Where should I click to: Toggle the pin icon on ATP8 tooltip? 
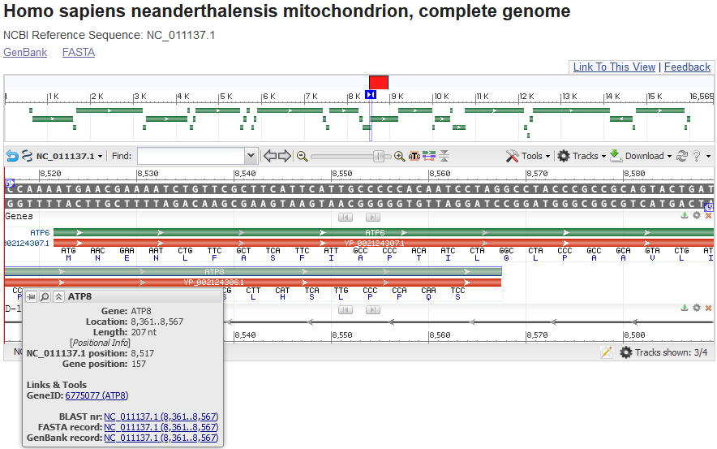(31, 296)
